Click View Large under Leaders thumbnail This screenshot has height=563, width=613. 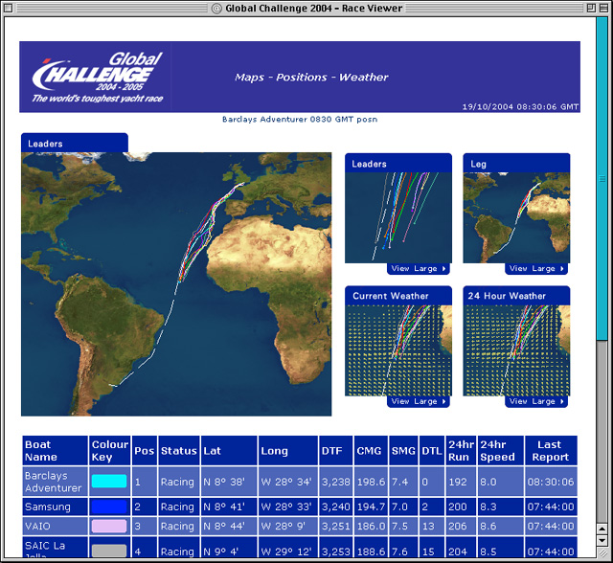419,269
